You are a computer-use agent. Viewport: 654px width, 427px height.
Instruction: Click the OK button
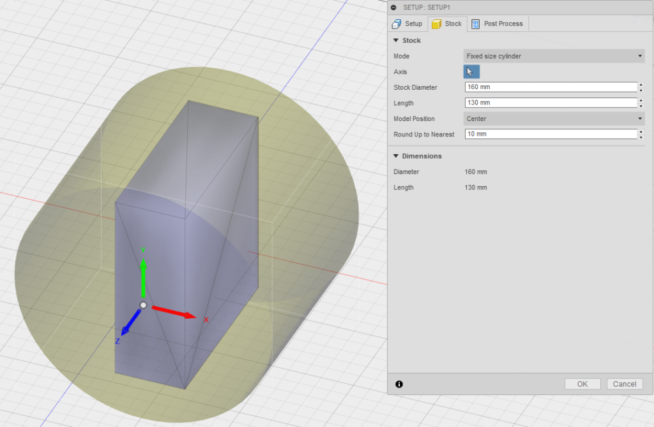582,384
